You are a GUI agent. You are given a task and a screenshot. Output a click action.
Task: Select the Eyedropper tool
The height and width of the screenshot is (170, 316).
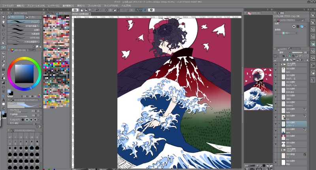click(4, 38)
